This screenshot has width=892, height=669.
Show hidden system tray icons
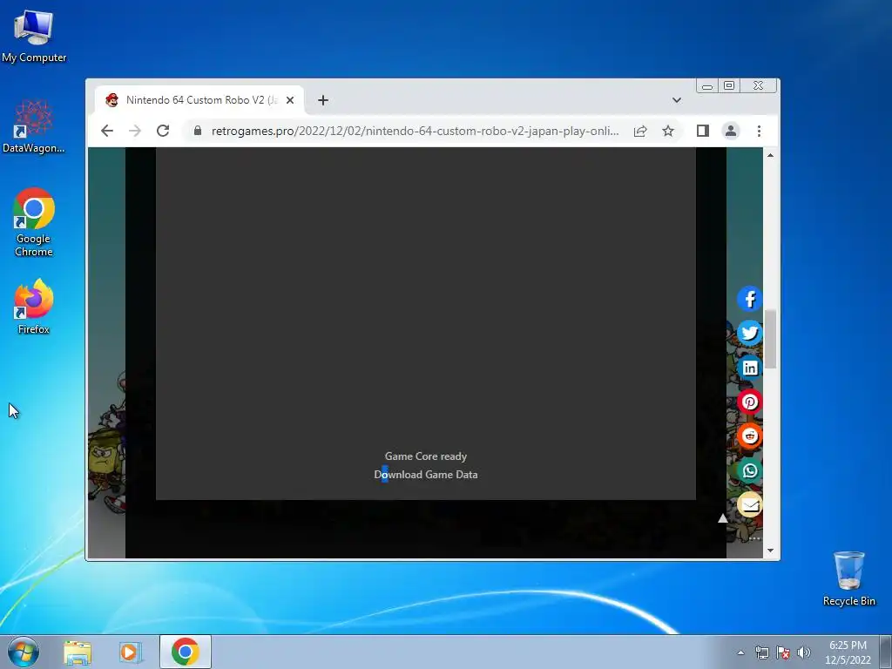coord(740,652)
